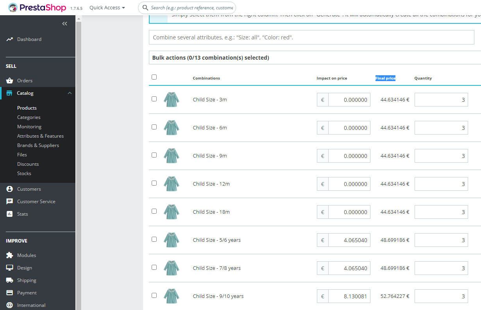Check the Child Size - 5/6 years combination
Screen dimensions: 481x310
[x=154, y=239]
